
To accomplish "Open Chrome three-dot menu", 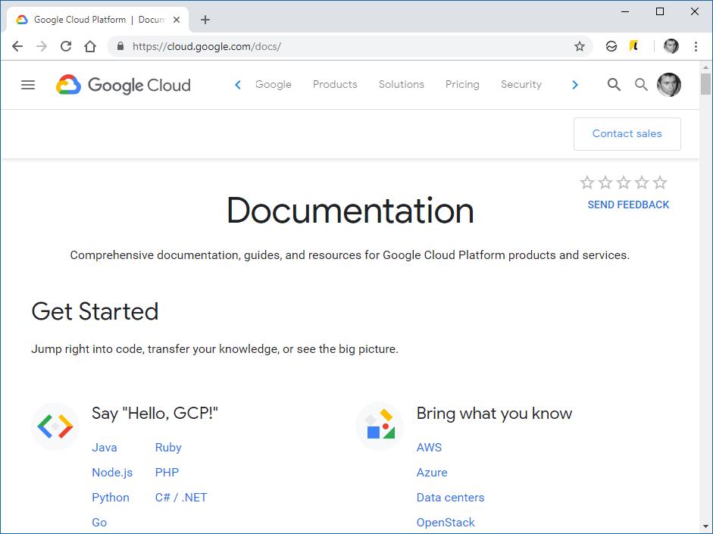I will (x=696, y=46).
